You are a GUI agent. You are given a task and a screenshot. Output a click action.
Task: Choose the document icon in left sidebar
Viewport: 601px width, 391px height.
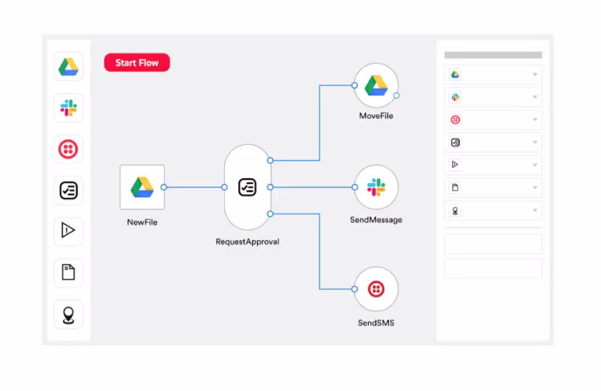click(69, 272)
